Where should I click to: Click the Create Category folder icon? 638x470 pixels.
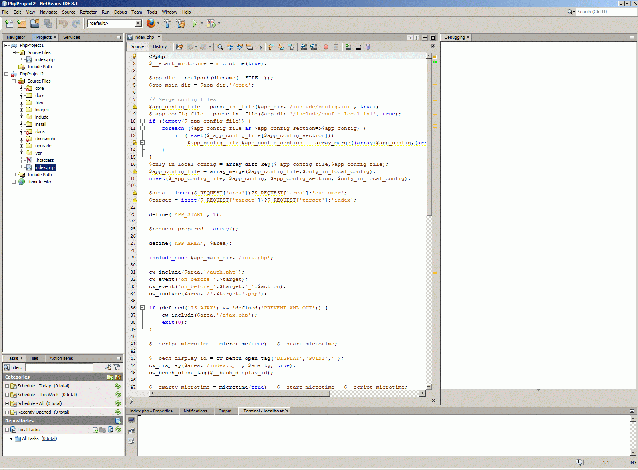[x=110, y=377]
